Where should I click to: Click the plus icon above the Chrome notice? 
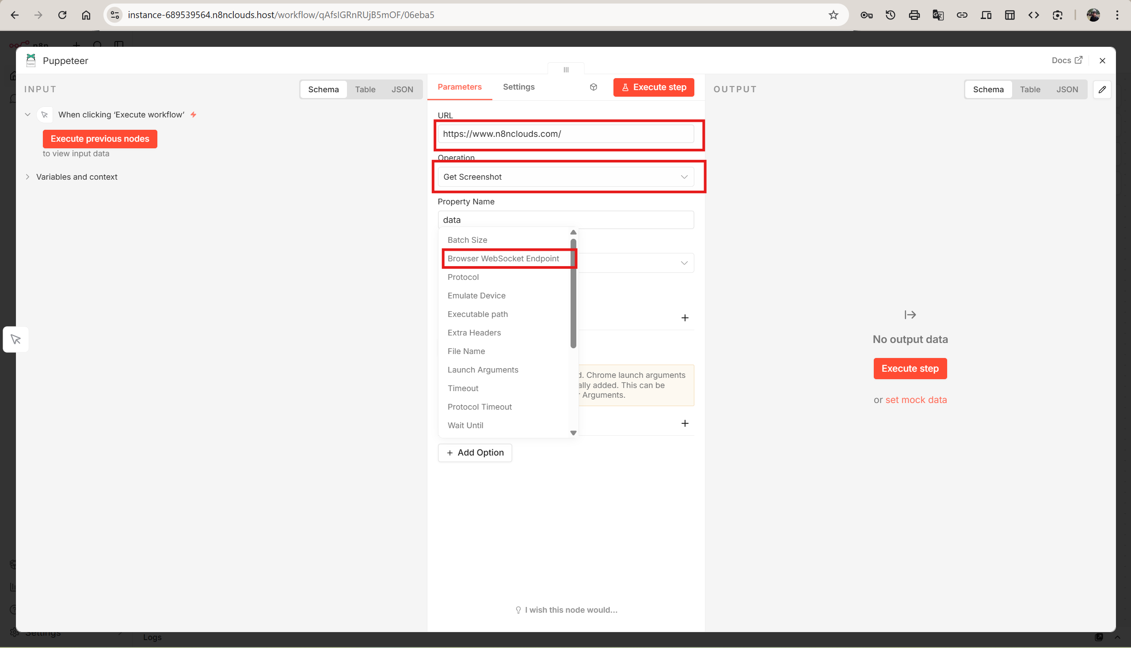(685, 318)
